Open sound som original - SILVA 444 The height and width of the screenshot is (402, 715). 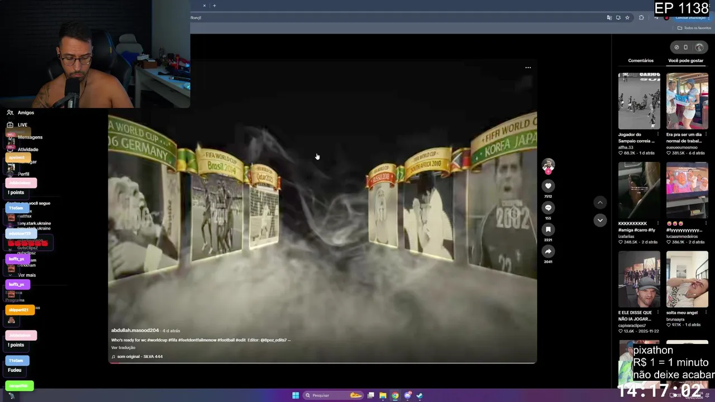click(137, 357)
